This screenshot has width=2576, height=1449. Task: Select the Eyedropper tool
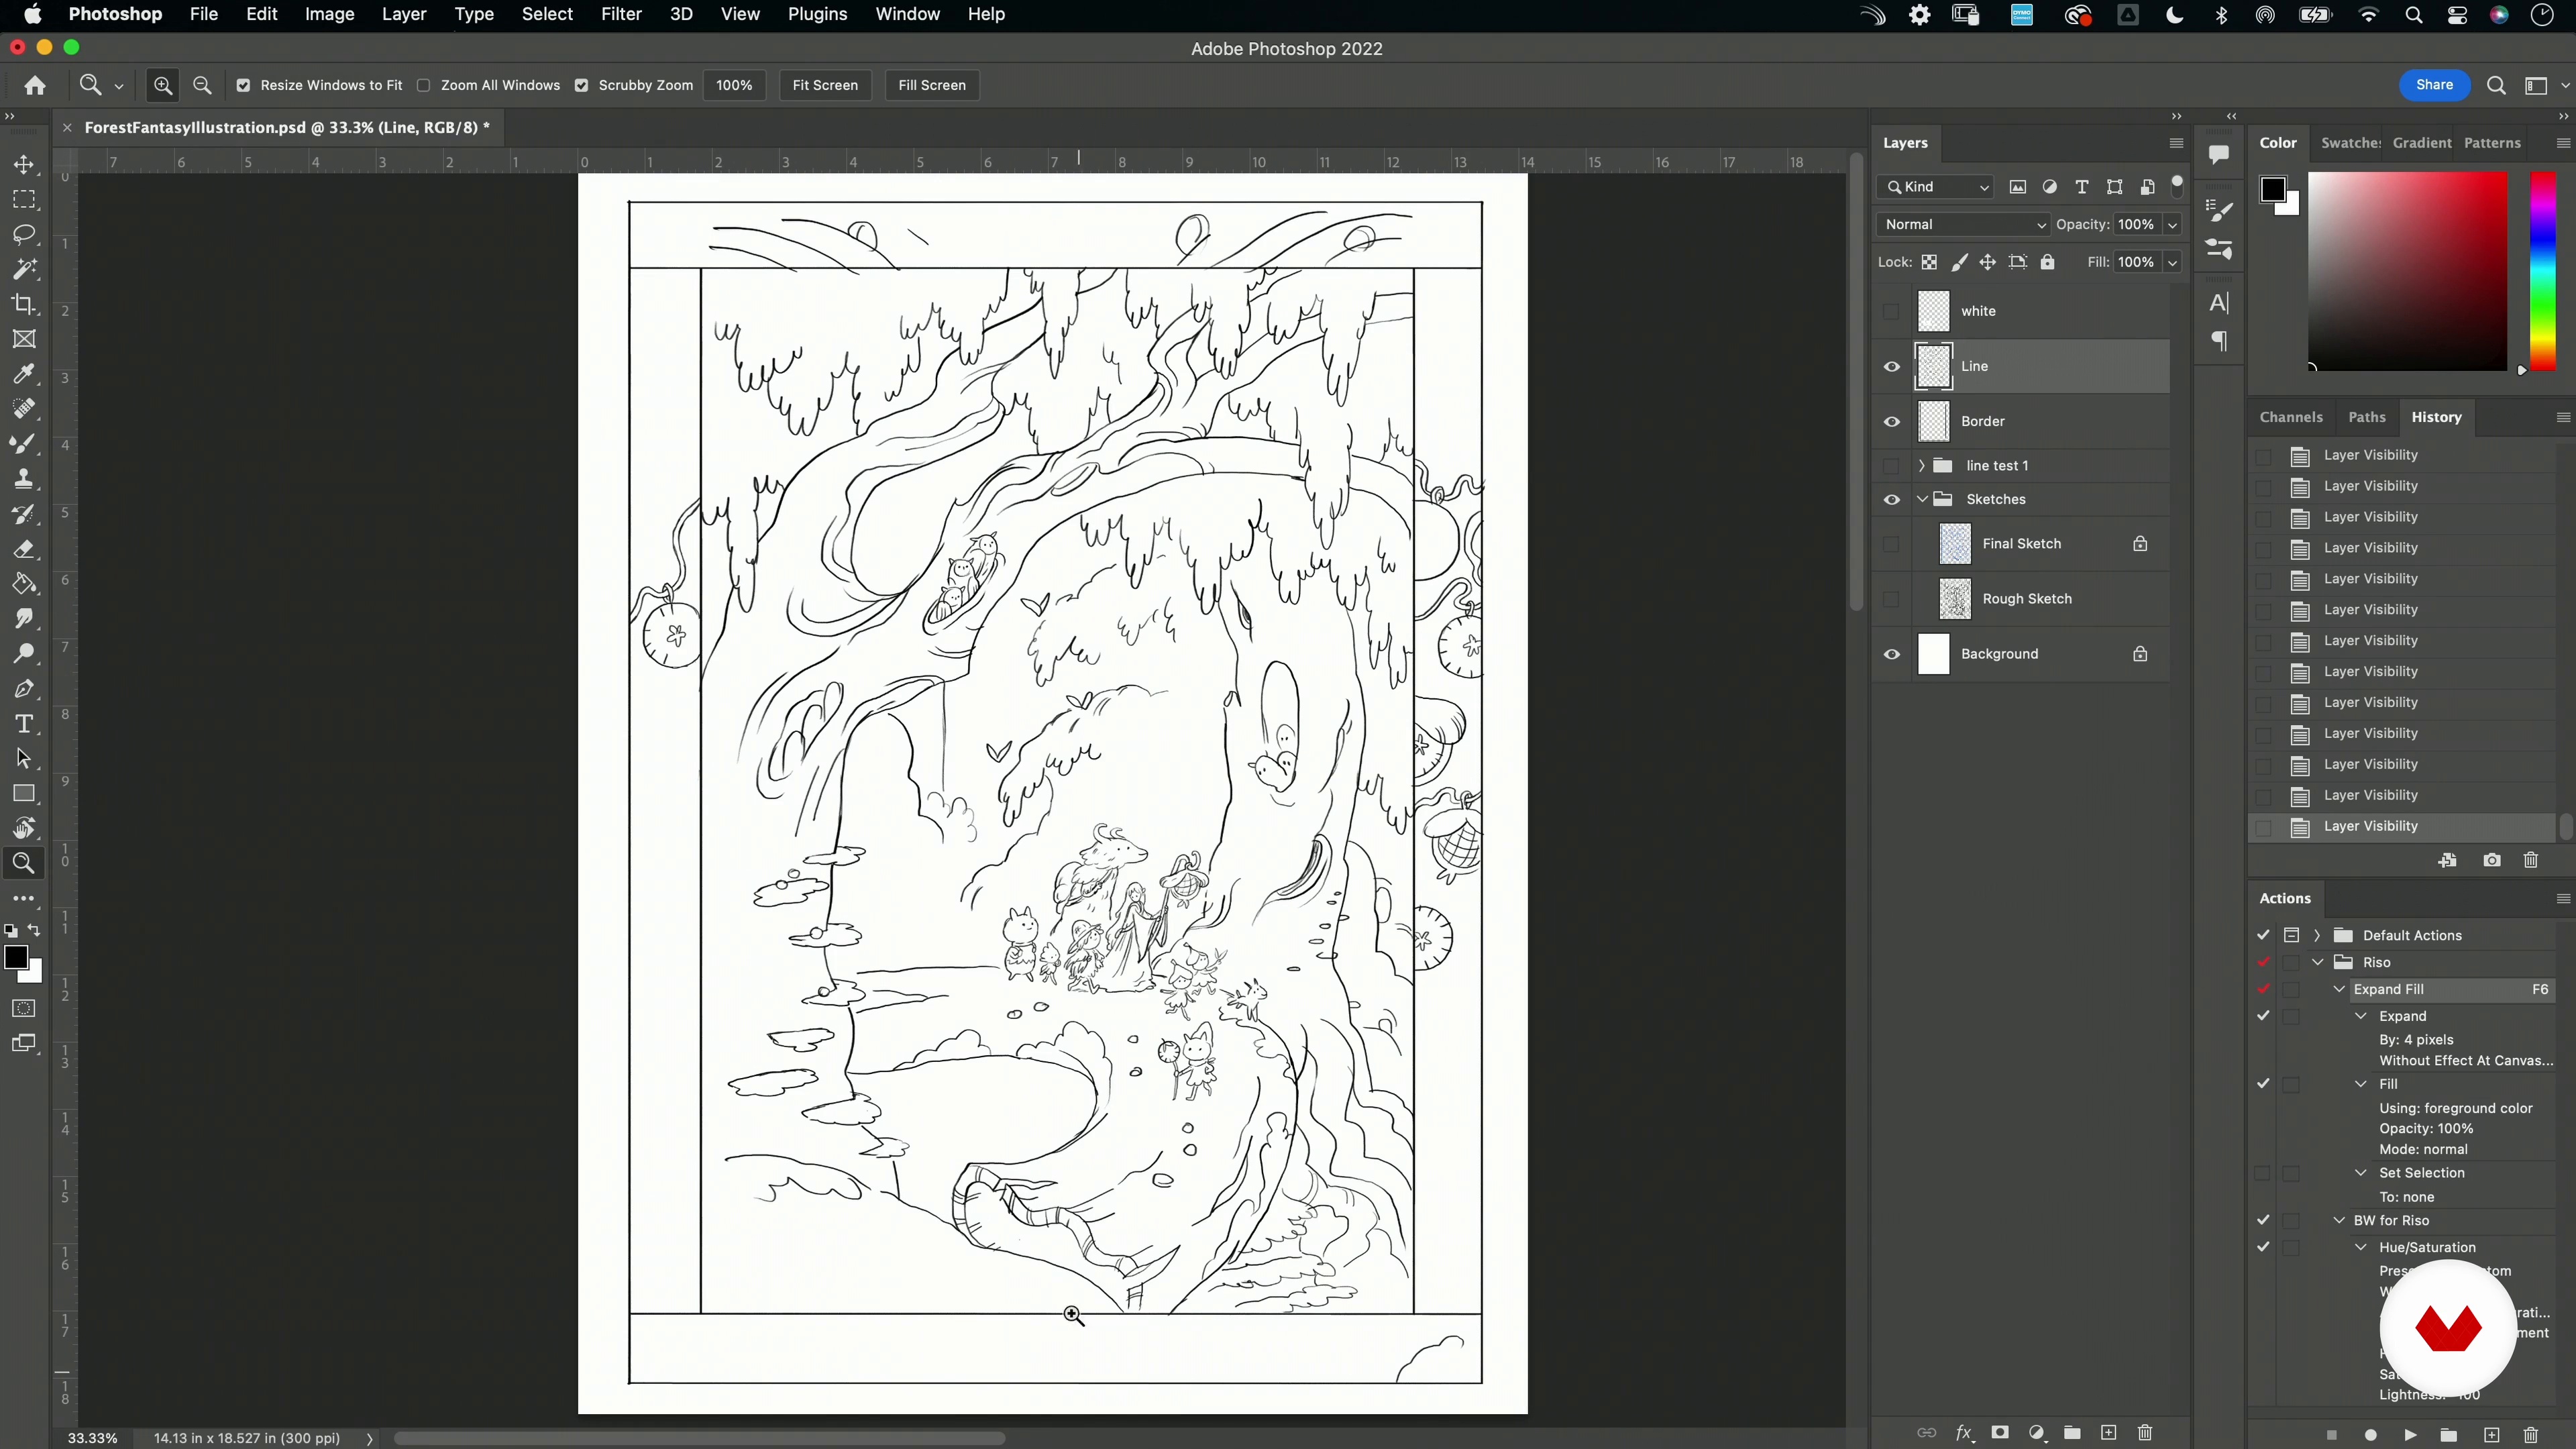[x=24, y=374]
